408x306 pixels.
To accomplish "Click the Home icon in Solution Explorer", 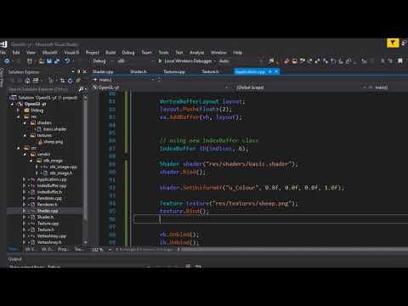I will 27,81.
